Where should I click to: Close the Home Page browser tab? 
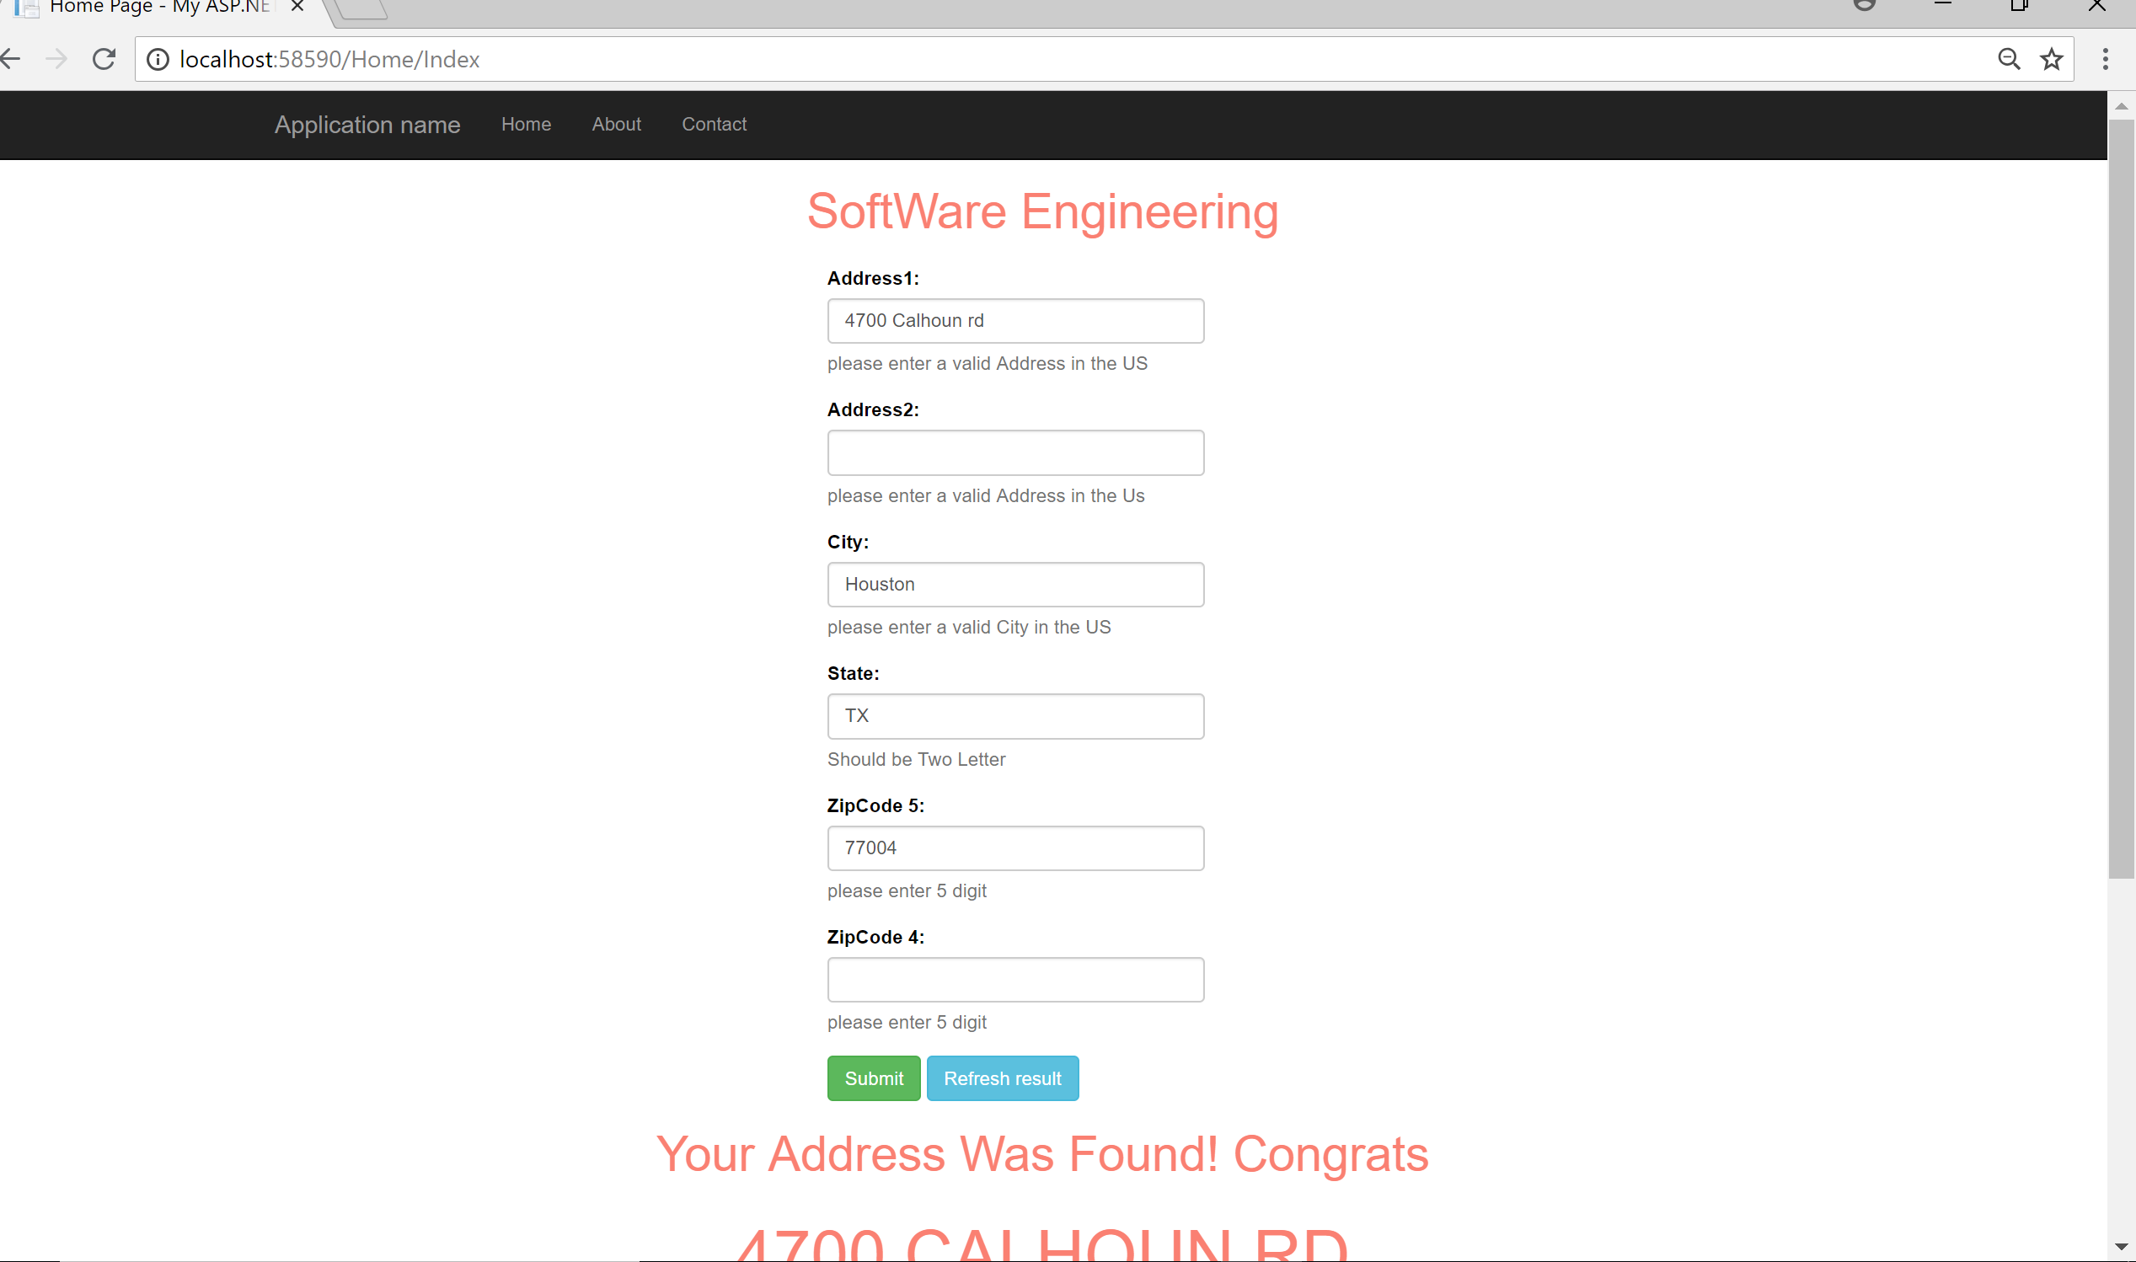point(297,7)
